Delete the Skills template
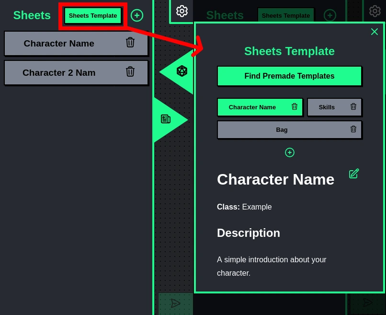Image resolution: width=386 pixels, height=315 pixels. click(x=353, y=106)
